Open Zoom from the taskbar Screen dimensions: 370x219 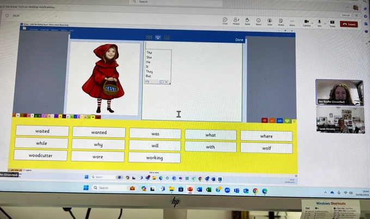tap(227, 190)
